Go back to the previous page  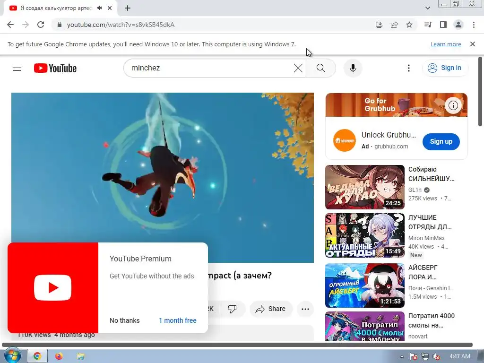click(x=10, y=25)
